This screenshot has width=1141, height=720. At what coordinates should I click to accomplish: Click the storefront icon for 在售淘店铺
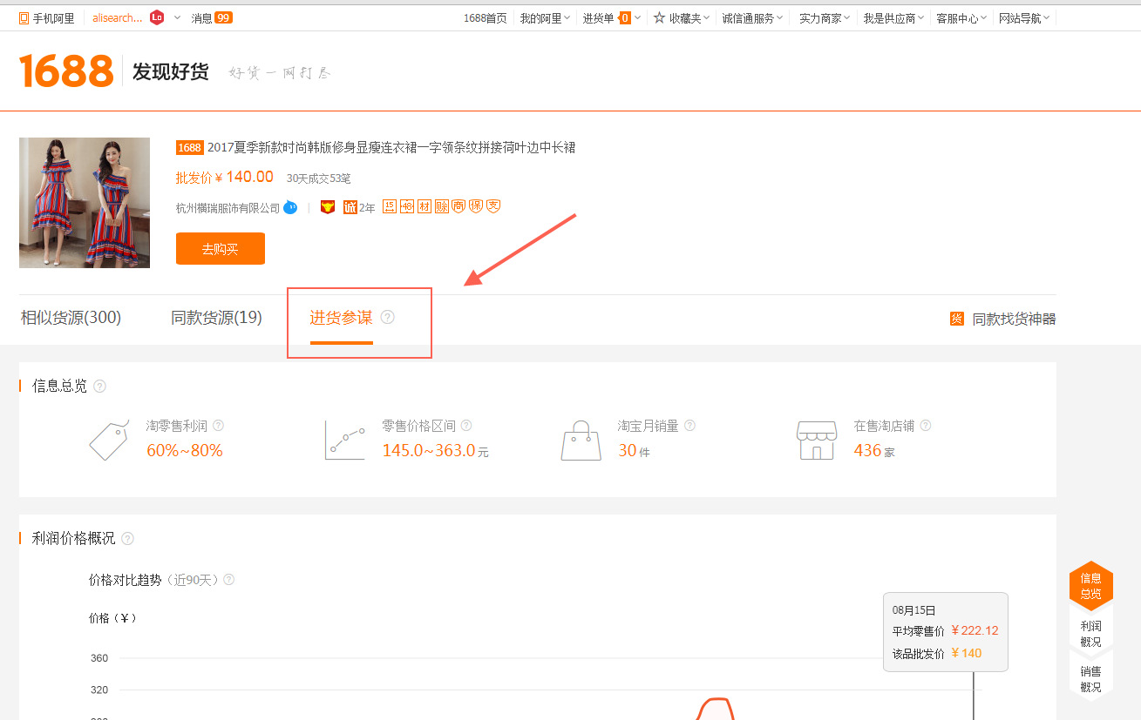[816, 440]
